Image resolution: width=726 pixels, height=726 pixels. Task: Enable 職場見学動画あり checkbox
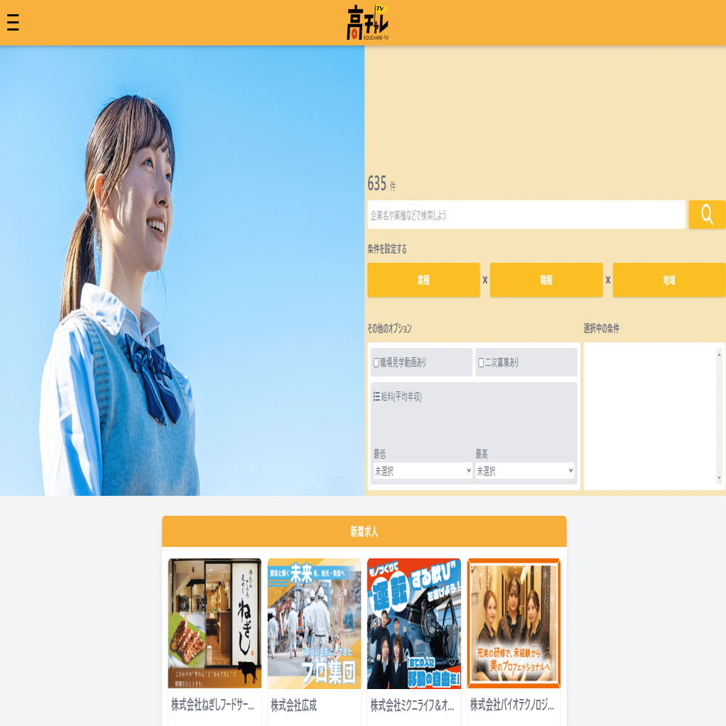376,362
